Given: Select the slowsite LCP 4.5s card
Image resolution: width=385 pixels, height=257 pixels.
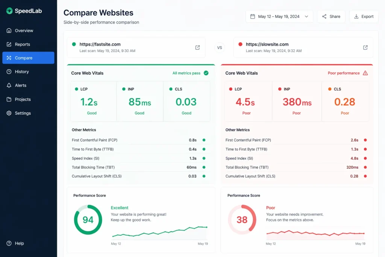Looking at the screenshot, I should coord(248,101).
